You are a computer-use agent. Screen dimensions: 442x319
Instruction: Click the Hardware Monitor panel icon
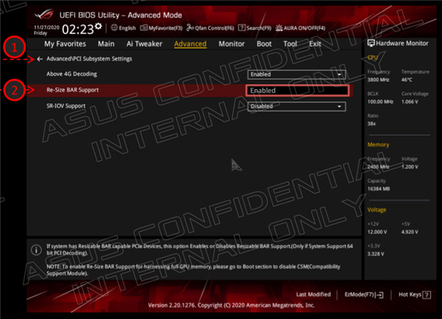pos(371,43)
